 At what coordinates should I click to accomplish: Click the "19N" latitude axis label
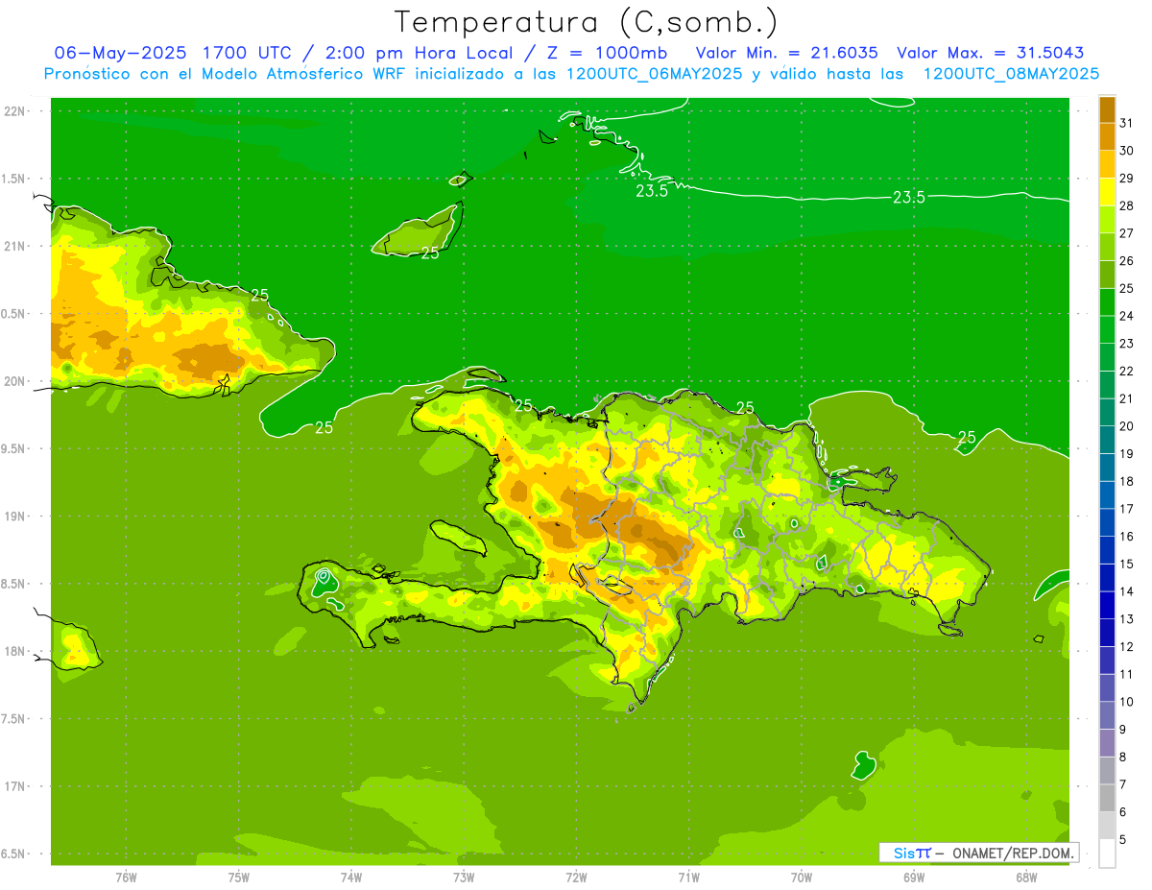[14, 517]
